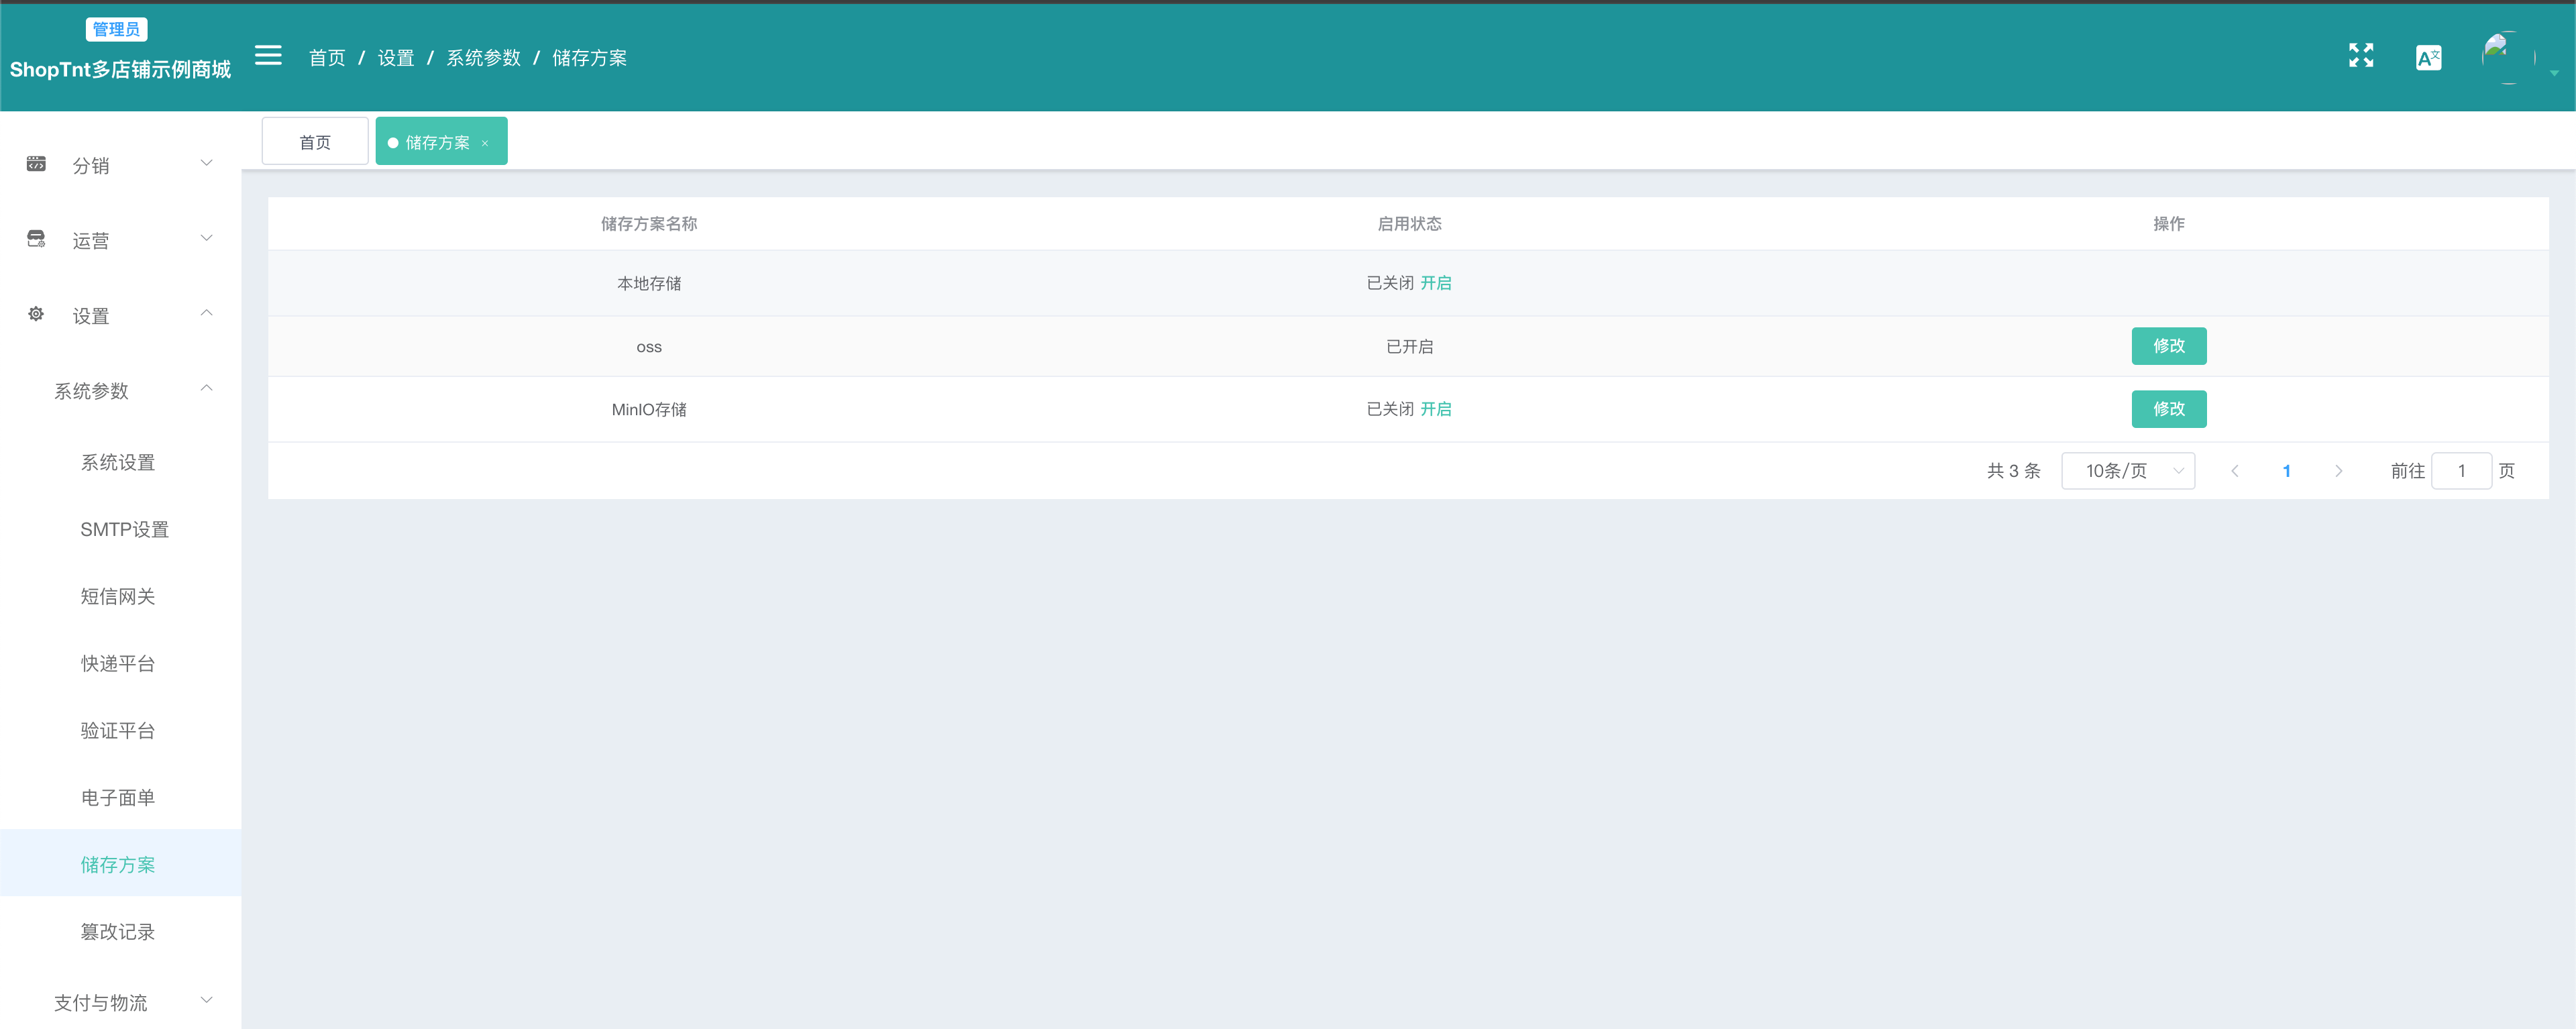Screen dimensions: 2576x1029
Task: Focus the 前往 page number input
Action: point(2461,471)
